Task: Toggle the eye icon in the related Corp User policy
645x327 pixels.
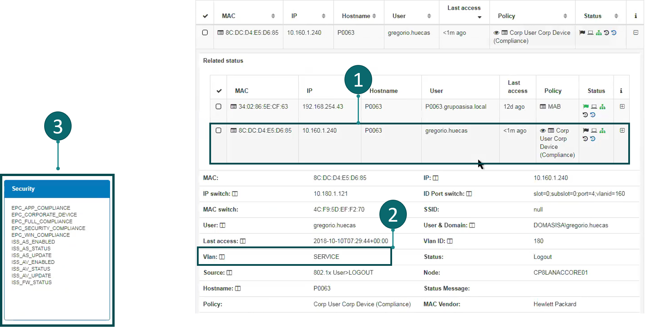Action: [x=543, y=131]
